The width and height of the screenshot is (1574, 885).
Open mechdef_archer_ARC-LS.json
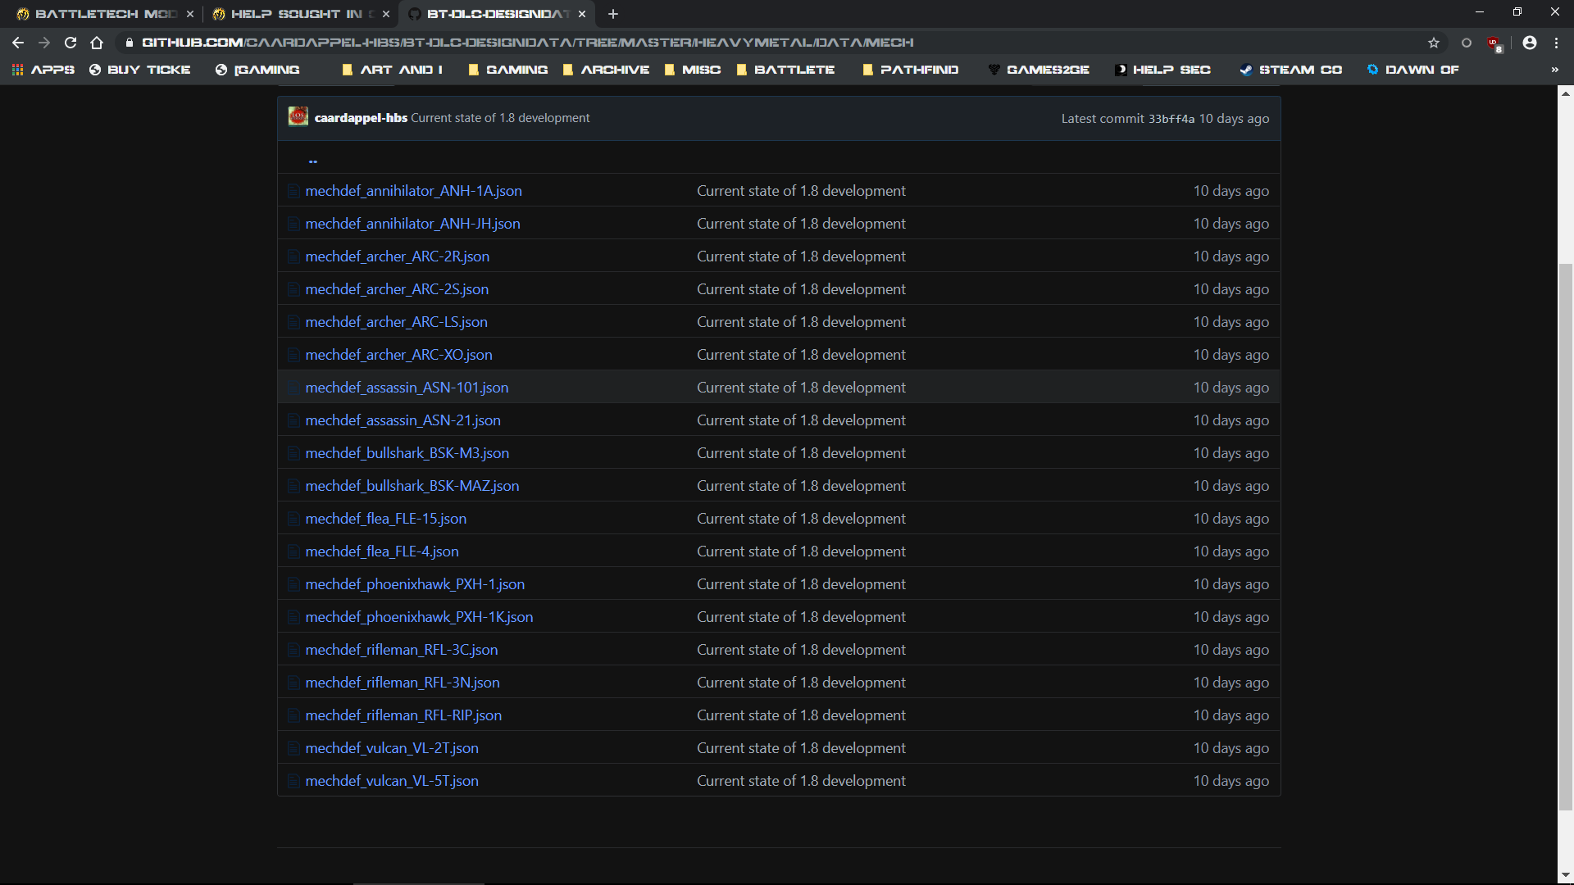(x=396, y=322)
